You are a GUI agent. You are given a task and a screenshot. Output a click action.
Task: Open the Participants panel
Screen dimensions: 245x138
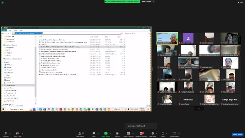[80, 134]
